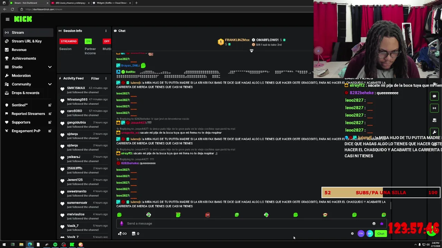Click the browser address bar
442x248 pixels.
[166, 9]
